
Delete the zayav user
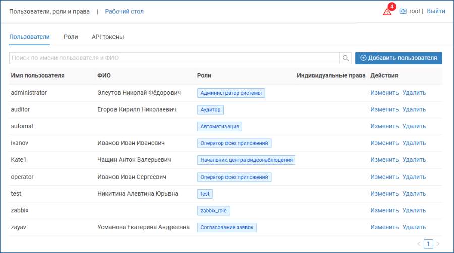click(x=414, y=227)
